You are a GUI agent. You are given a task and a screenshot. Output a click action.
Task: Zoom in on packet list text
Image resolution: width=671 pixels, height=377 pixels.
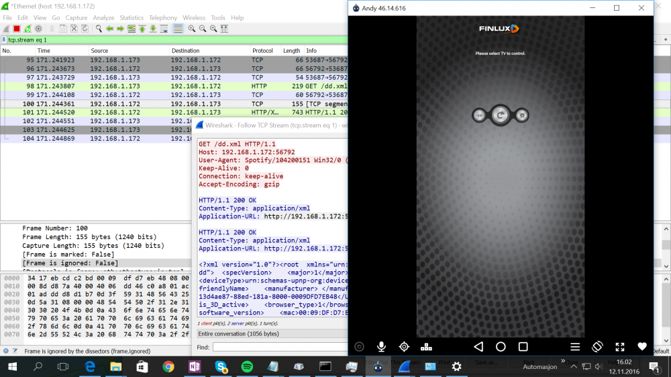point(192,29)
